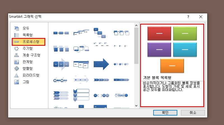Pick the vertical chevrons with boxes layout
This screenshot has width=224, height=125.
click(x=81, y=95)
